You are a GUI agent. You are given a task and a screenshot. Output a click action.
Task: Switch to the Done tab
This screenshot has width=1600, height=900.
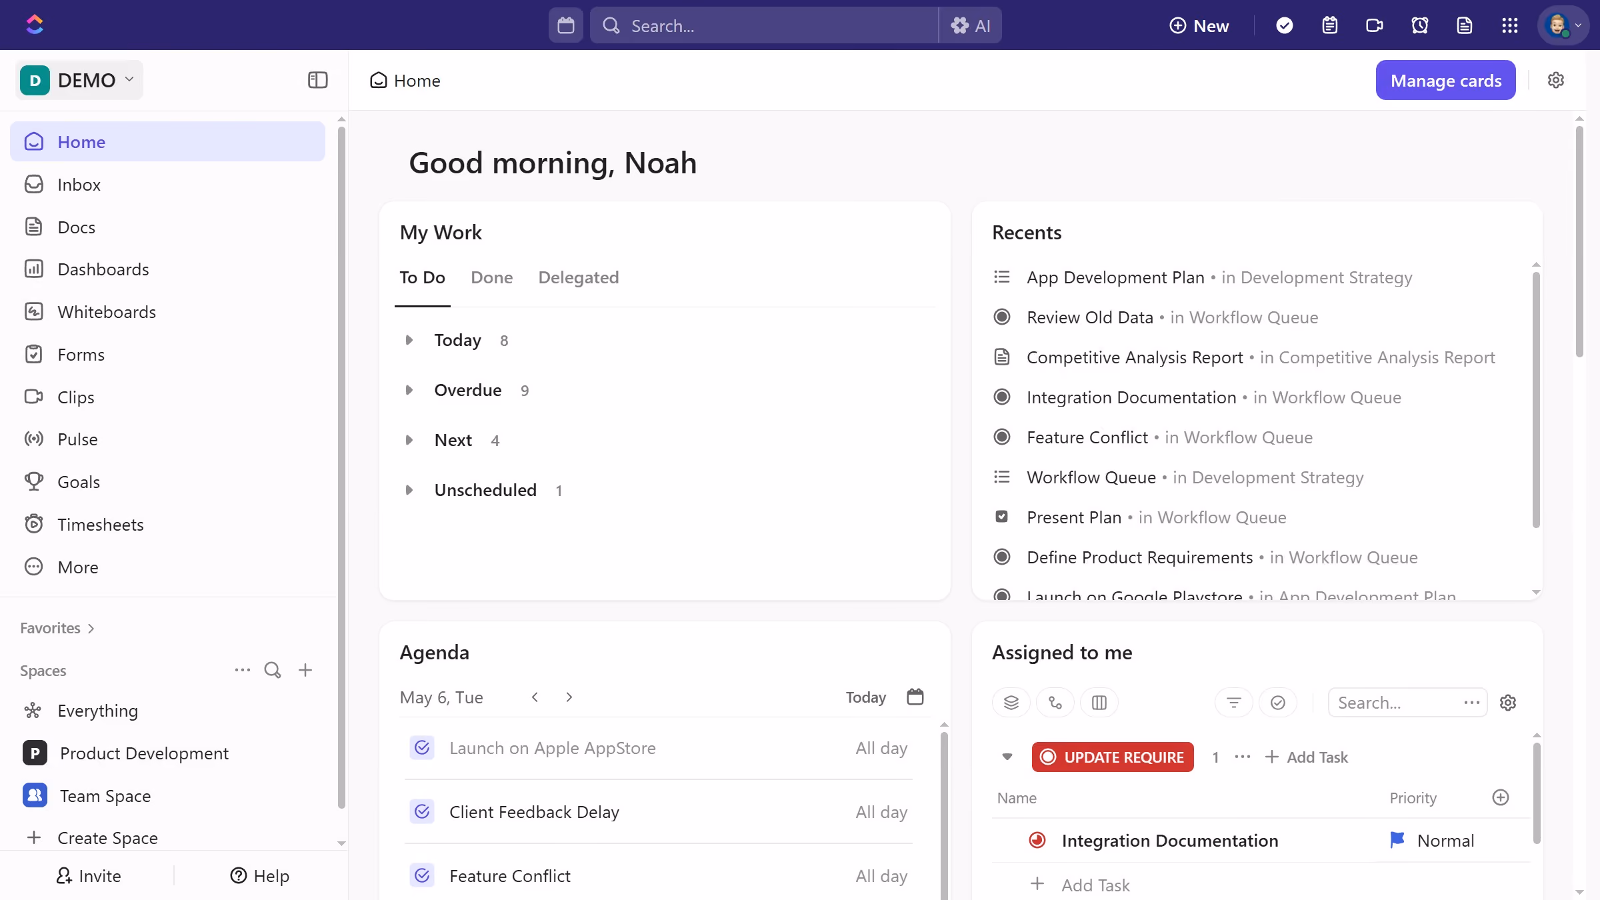[492, 277]
